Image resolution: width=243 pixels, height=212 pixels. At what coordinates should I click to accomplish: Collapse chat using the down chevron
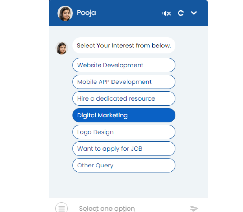tap(194, 13)
